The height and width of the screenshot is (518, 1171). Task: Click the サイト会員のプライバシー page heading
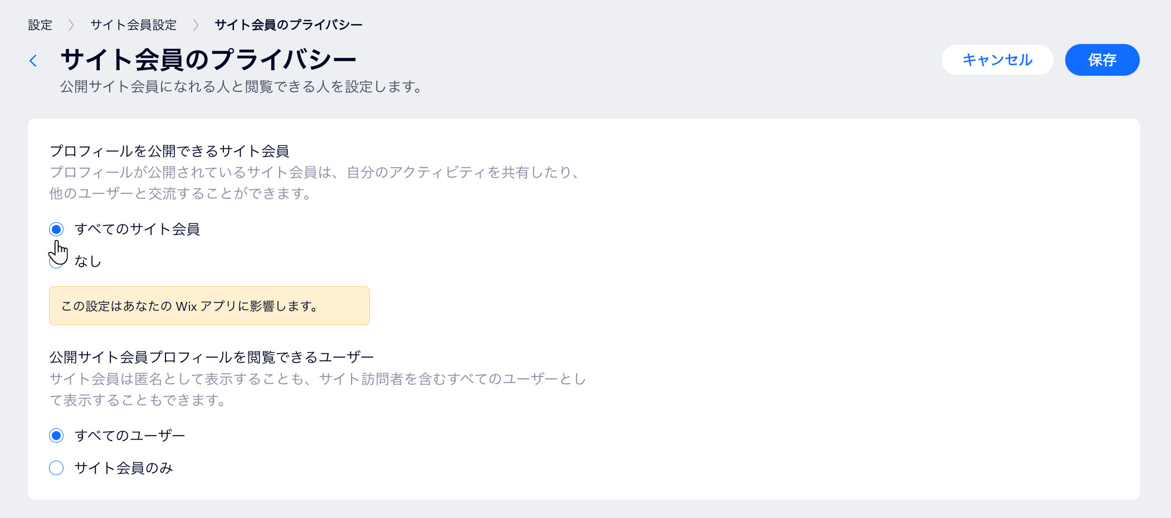tap(208, 58)
